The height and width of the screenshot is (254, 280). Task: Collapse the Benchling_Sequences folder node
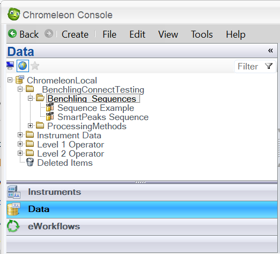[x=31, y=98]
